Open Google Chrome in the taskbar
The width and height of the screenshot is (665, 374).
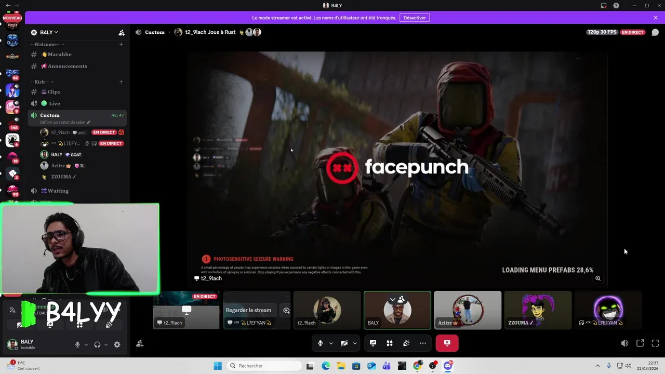tap(417, 366)
